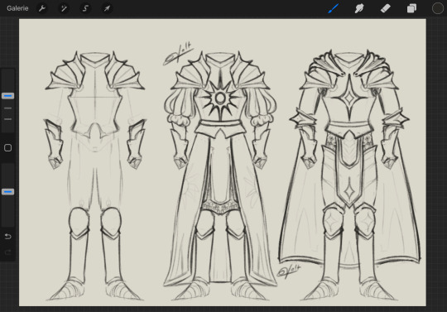Select the Eraser tool
The height and width of the screenshot is (312, 447).
pos(386,8)
